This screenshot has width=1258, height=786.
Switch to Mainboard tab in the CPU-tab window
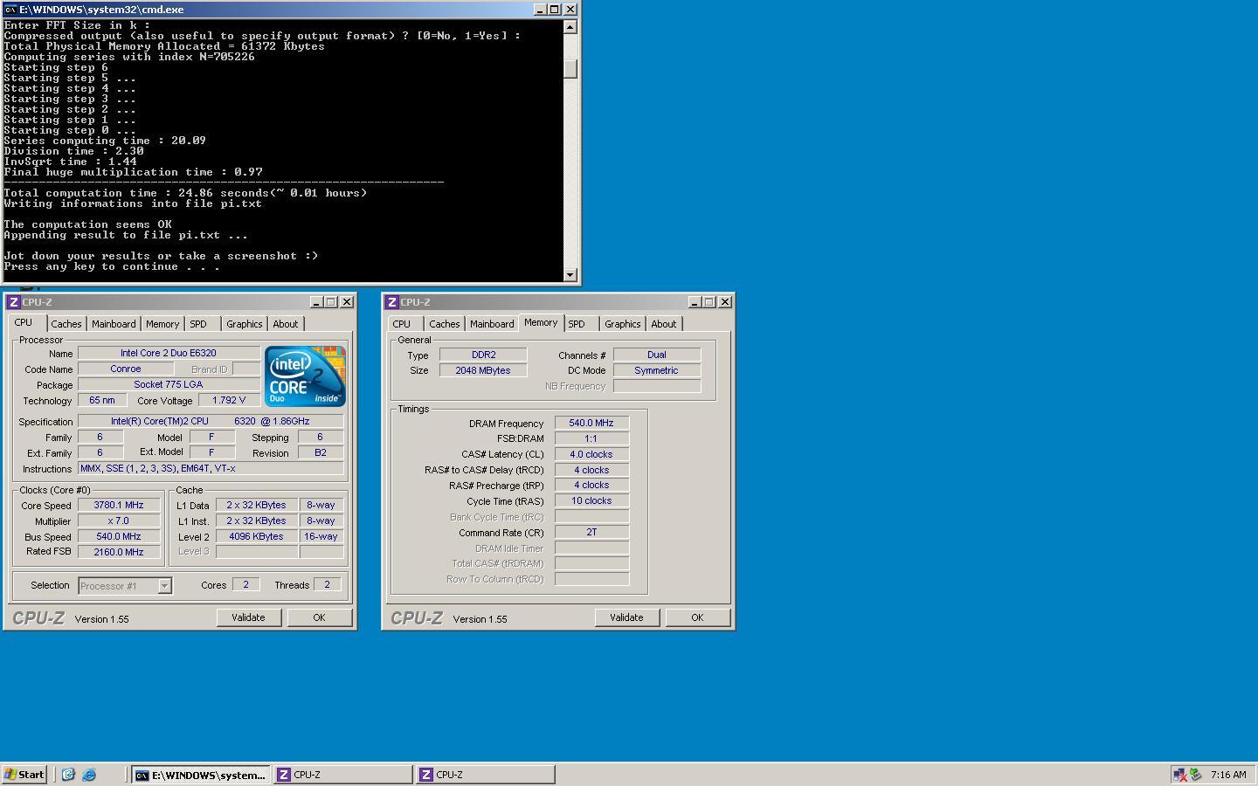point(114,324)
